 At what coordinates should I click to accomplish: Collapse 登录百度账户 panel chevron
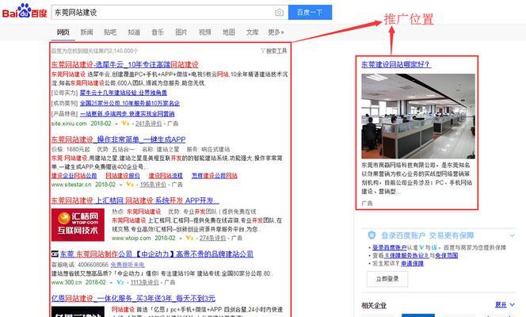click(x=512, y=235)
